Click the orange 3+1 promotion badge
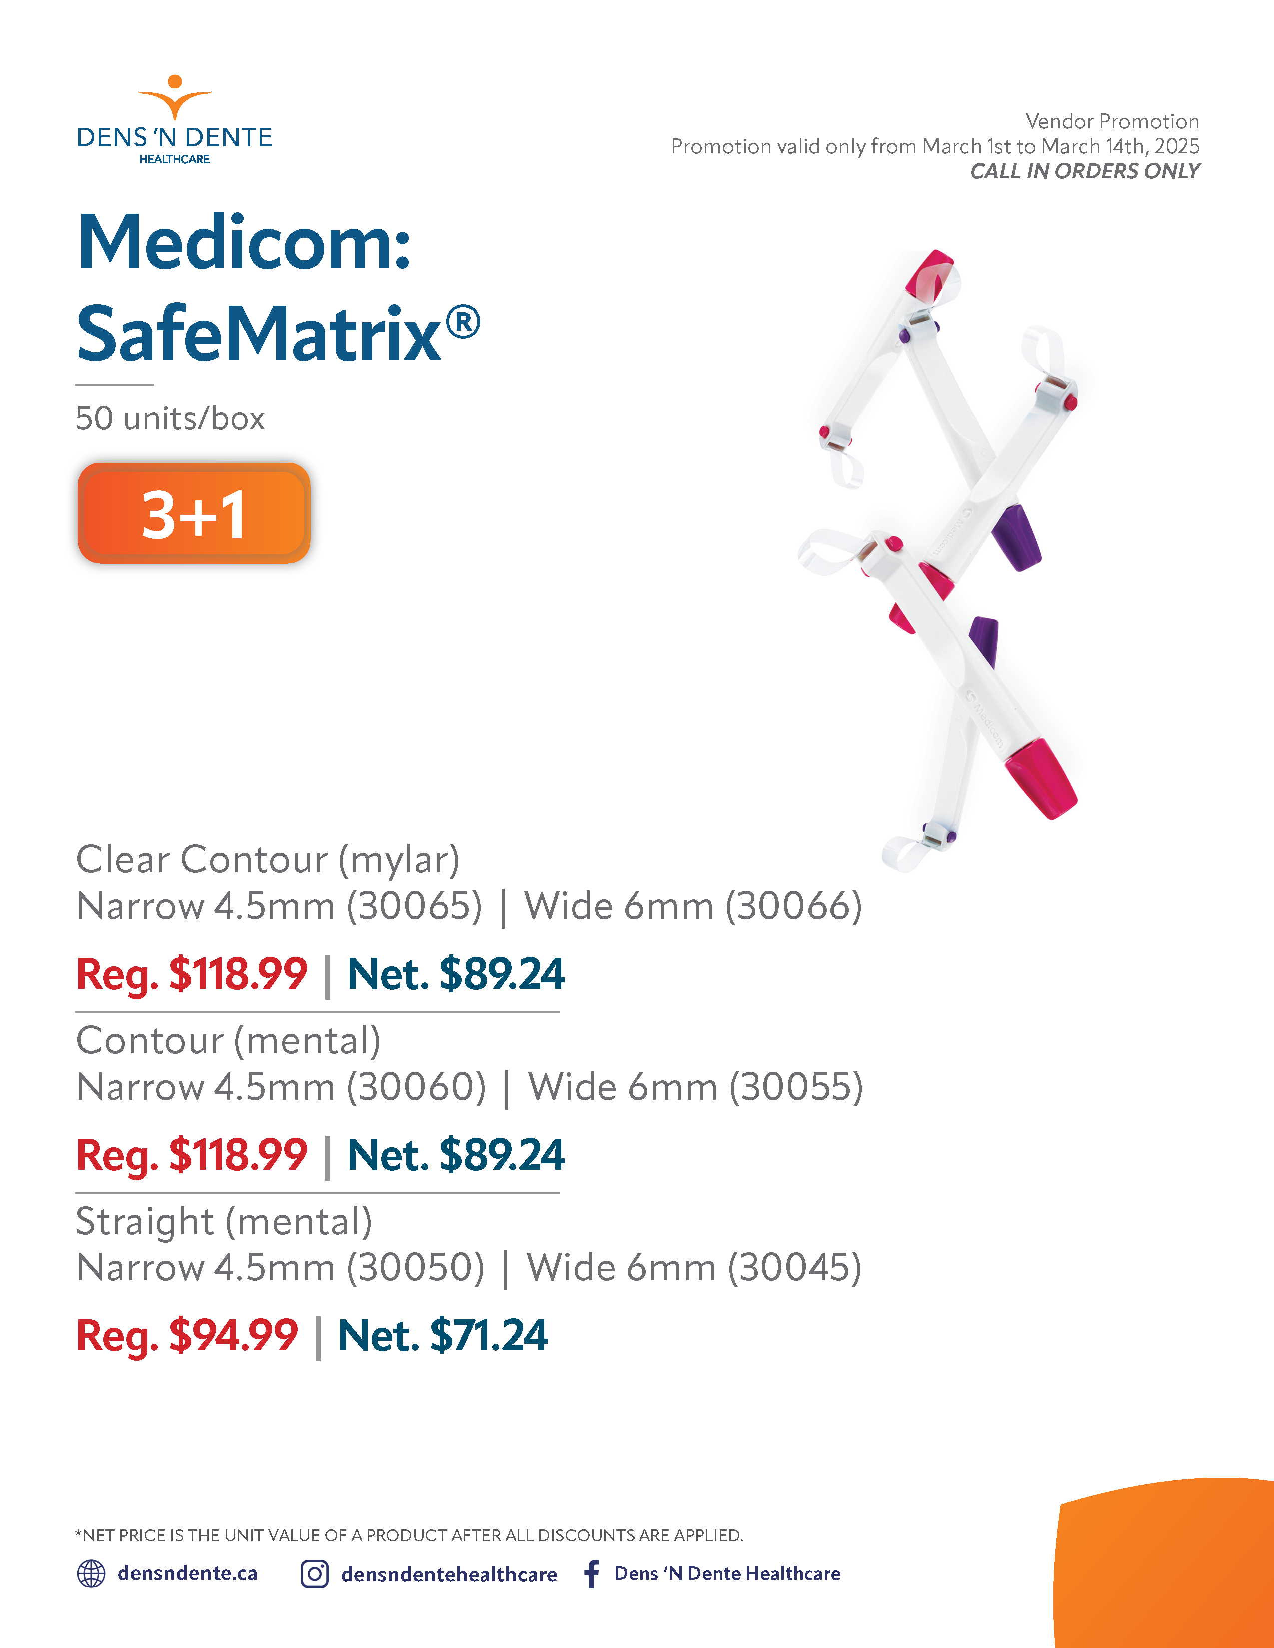This screenshot has height=1648, width=1274. [x=194, y=513]
